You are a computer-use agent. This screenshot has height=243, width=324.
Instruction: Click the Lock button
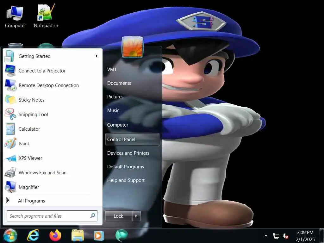(x=118, y=216)
